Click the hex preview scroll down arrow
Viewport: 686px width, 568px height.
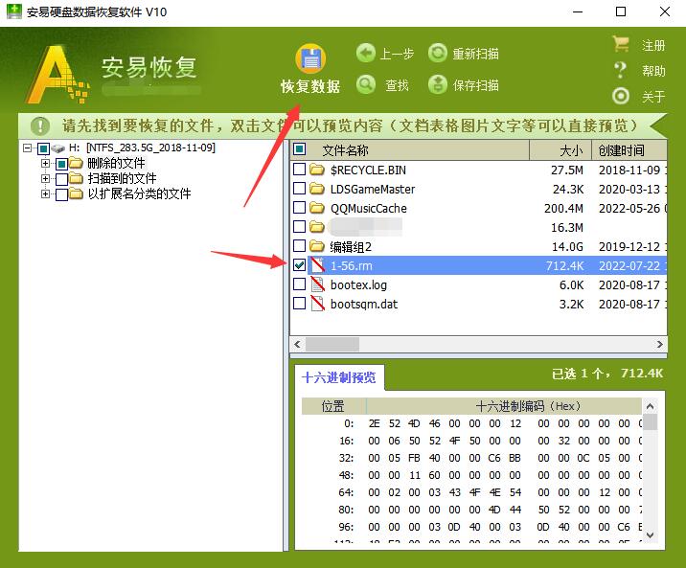[651, 534]
